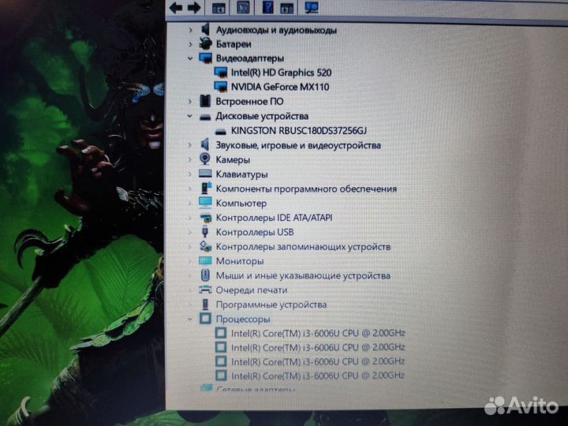Click the webcam icon beside Камеры
568x426 pixels.
(x=205, y=159)
